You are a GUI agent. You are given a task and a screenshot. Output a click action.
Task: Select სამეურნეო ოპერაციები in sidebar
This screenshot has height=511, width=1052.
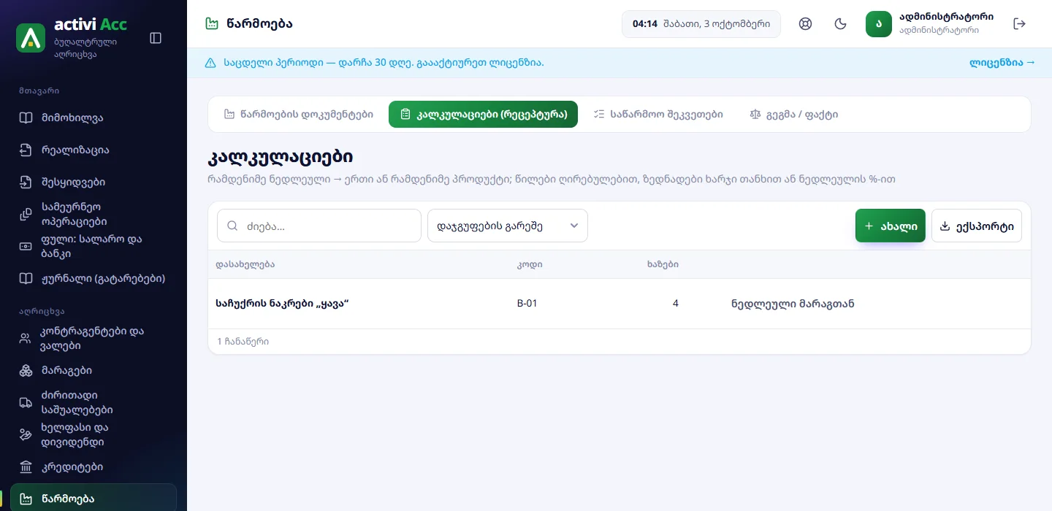coord(94,215)
